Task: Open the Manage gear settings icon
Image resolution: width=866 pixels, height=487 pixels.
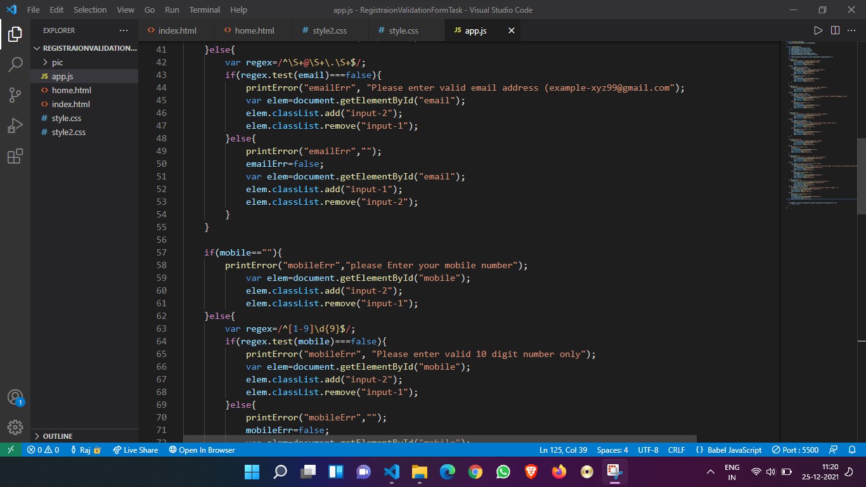Action: [15, 427]
